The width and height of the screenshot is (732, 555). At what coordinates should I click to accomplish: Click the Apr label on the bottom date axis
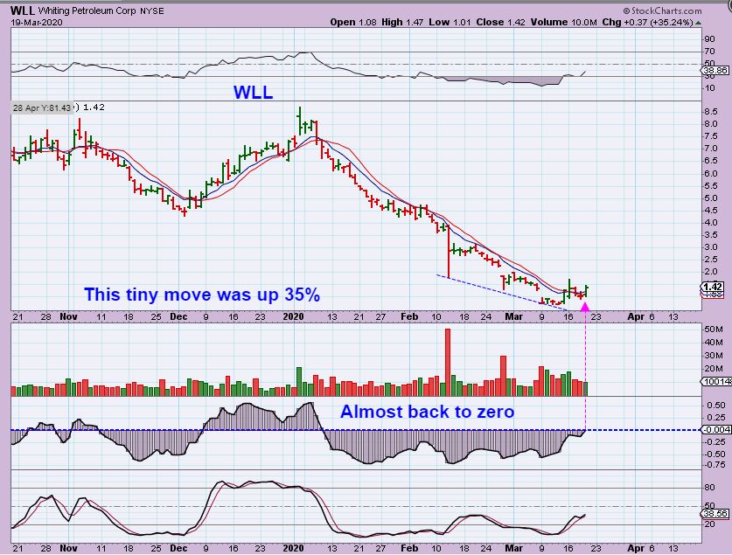point(636,548)
